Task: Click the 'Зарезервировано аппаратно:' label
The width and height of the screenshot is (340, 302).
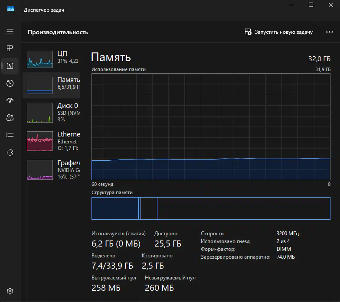Action: [x=235, y=257]
